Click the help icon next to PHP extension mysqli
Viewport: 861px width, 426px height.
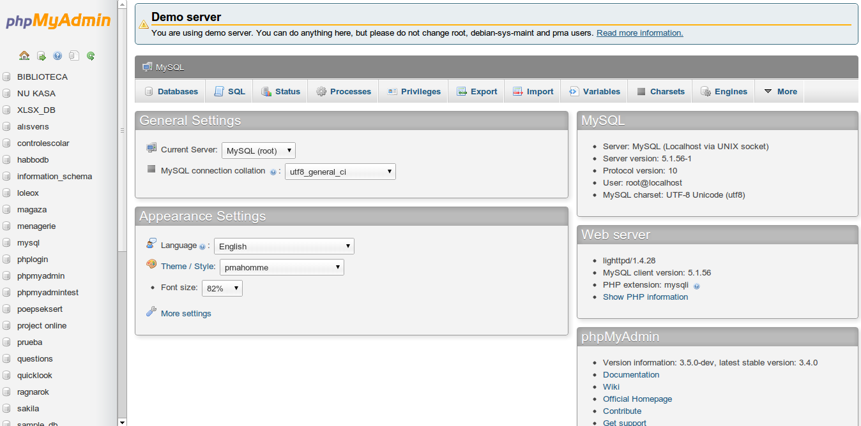pyautogui.click(x=697, y=286)
